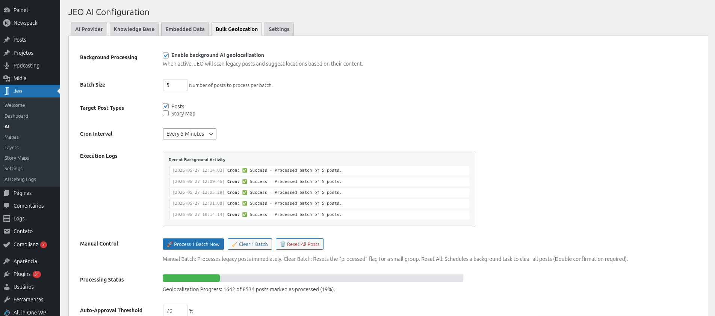Viewport: 715px width, 316px height.
Task: Click the All-in-One WP icon
Action: tap(7, 313)
